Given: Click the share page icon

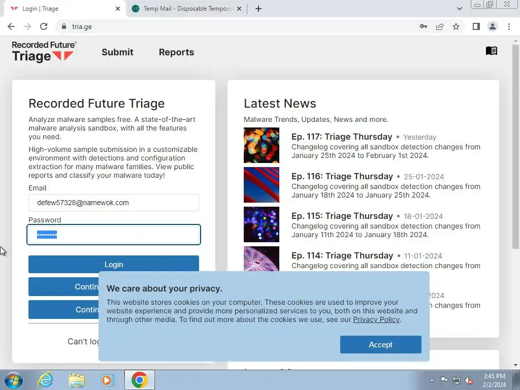Looking at the screenshot, I should [440, 26].
